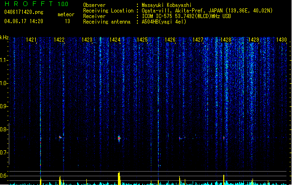Click the ICOM IC-575 receiver text

[186, 16]
